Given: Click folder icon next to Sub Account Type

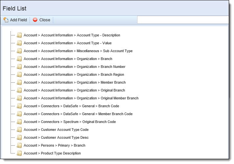Looking at the screenshot, I should (19, 51).
